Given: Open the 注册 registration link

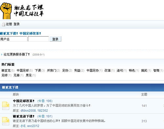Looking at the screenshot, I should [x=9, y=24].
